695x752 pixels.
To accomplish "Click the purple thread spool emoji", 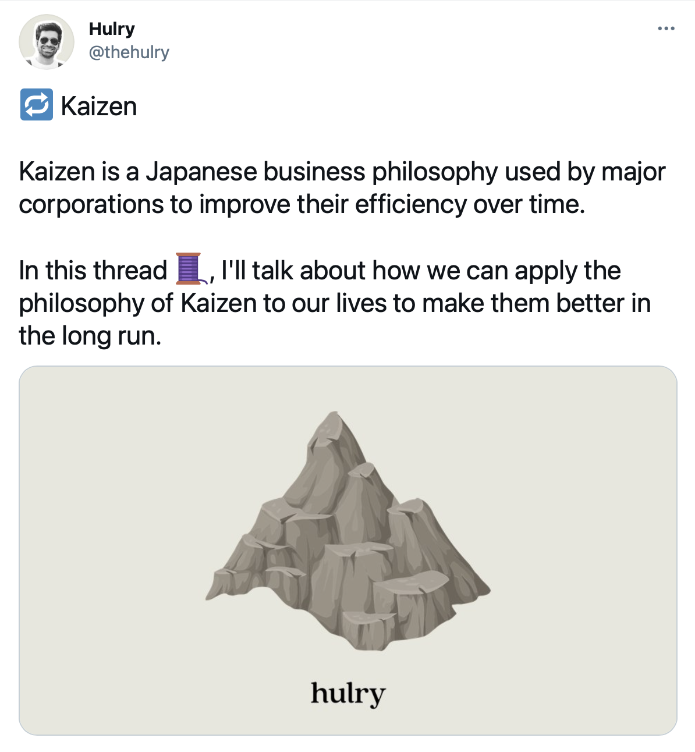I will (x=189, y=269).
